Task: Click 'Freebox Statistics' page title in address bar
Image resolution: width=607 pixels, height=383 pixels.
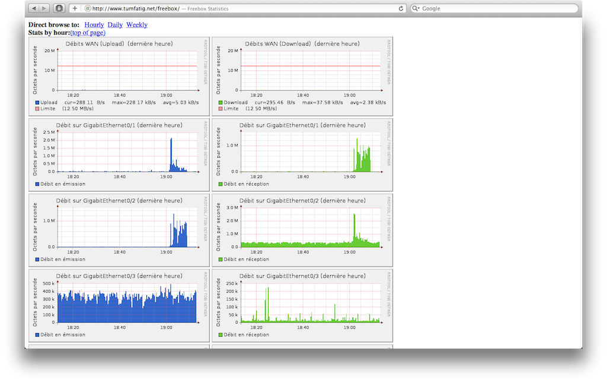Action: click(x=208, y=8)
